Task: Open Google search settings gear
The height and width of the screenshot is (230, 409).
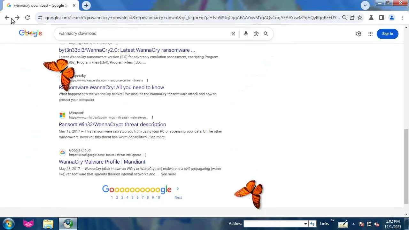Action: [x=359, y=34]
